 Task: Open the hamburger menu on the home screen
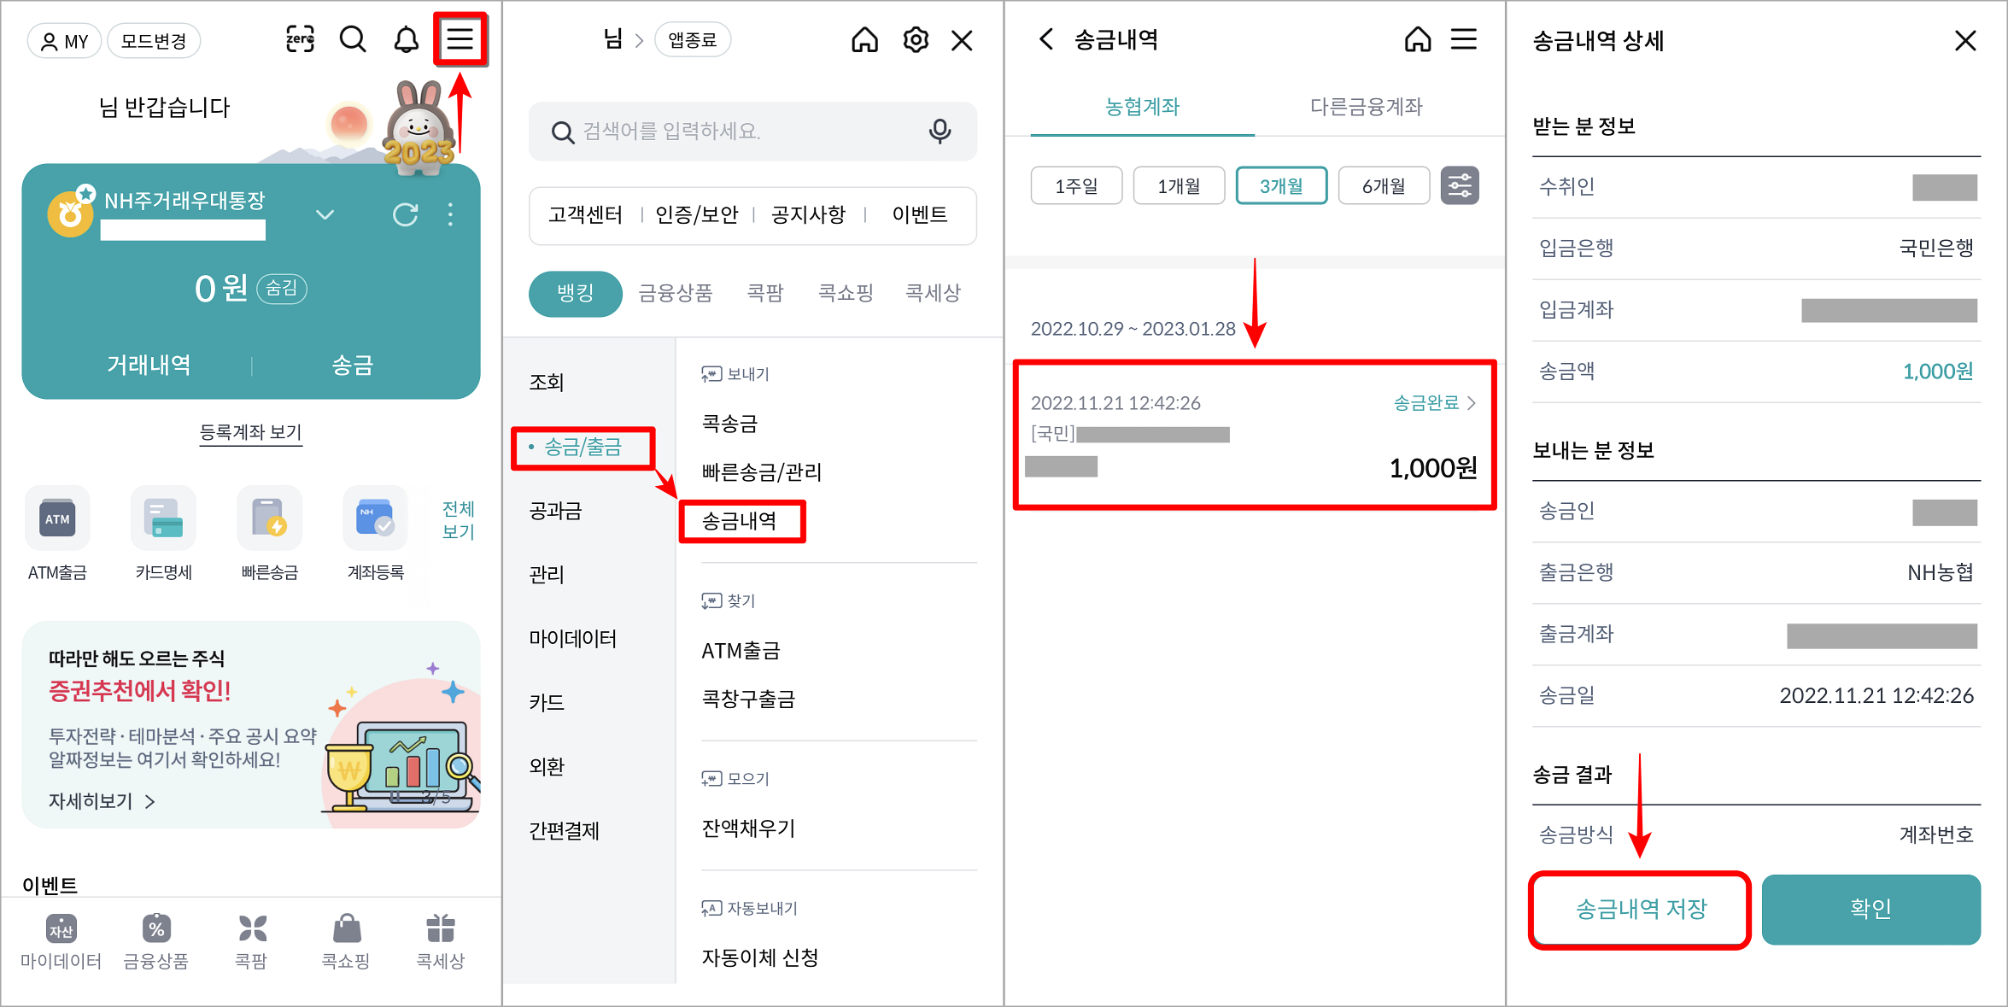pyautogui.click(x=460, y=39)
